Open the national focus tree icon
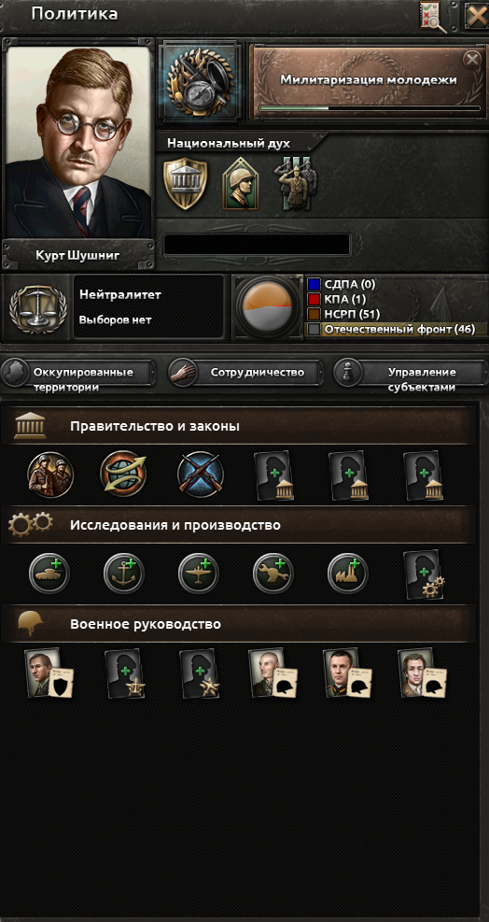Viewport: 489px width, 922px height. point(200,81)
